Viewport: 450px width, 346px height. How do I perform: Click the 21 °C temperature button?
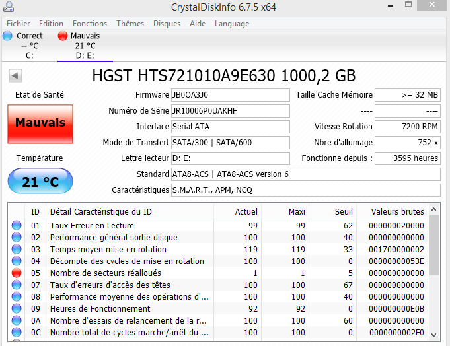click(40, 181)
